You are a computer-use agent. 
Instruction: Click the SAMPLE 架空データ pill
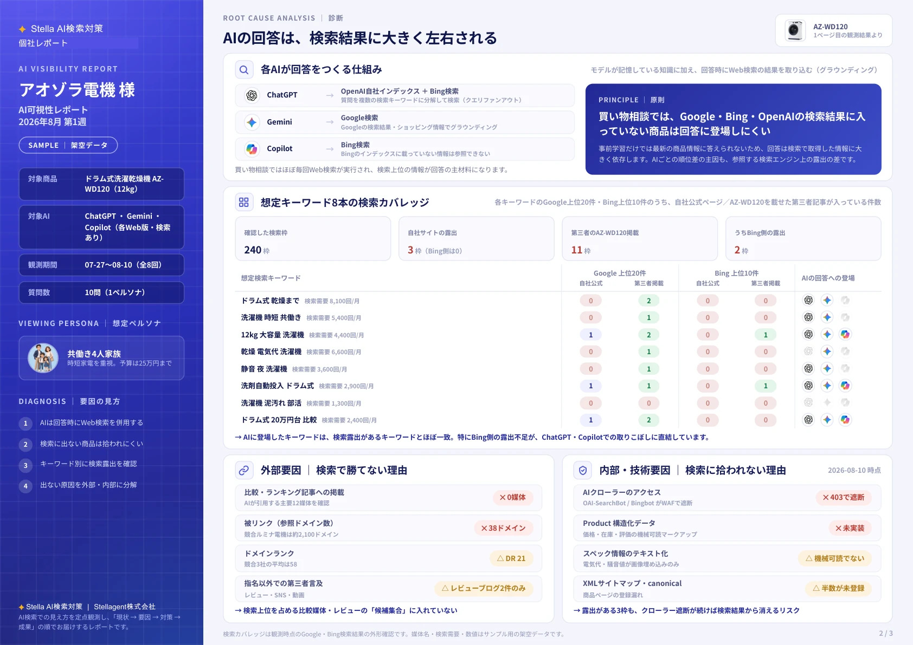[x=68, y=145]
